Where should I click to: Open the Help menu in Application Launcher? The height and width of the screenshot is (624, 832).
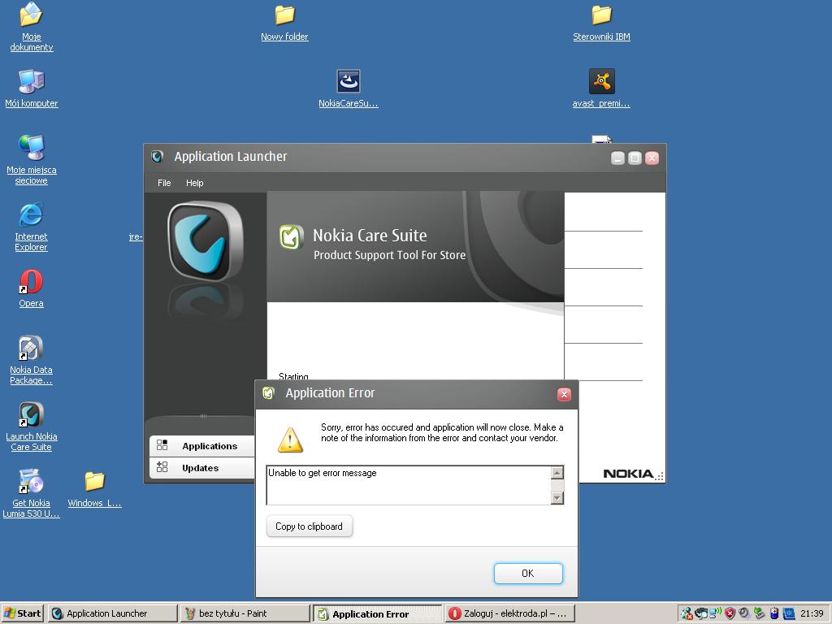(x=195, y=183)
